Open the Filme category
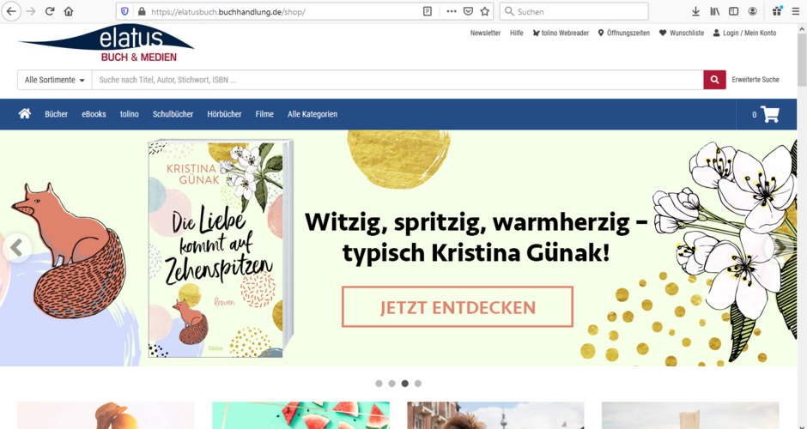The image size is (807, 429). (x=264, y=114)
